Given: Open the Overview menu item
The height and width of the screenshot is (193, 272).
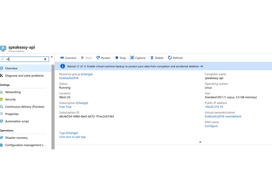Looking at the screenshot, I should [26, 68].
